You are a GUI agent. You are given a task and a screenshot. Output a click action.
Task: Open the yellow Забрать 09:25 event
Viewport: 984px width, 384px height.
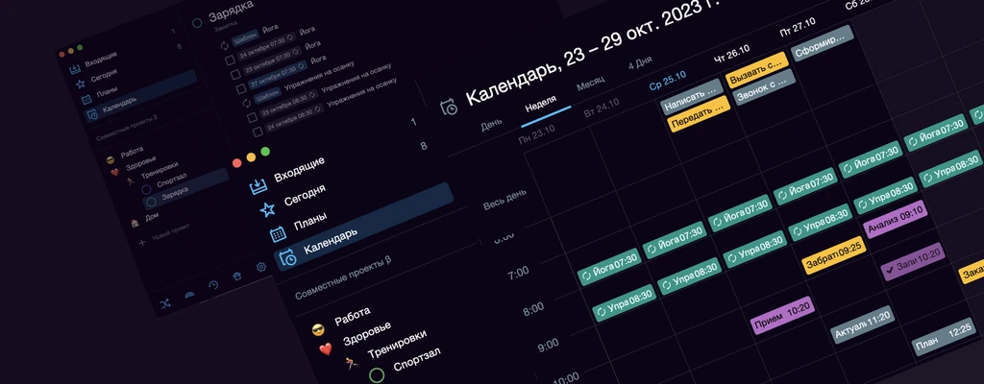(834, 255)
